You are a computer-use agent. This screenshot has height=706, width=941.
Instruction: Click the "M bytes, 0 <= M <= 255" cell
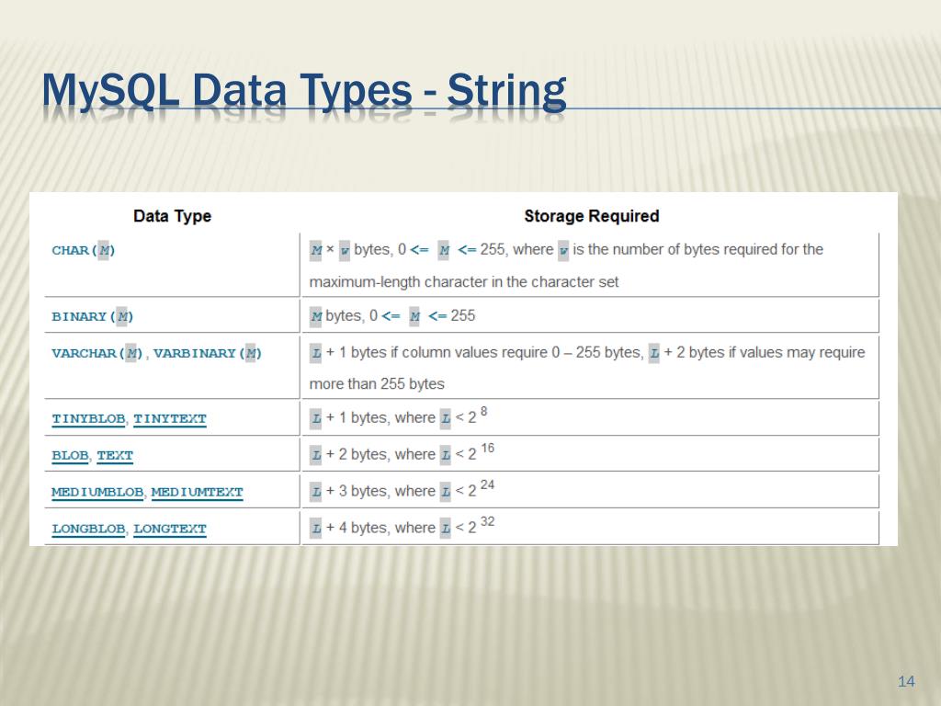coord(393,316)
